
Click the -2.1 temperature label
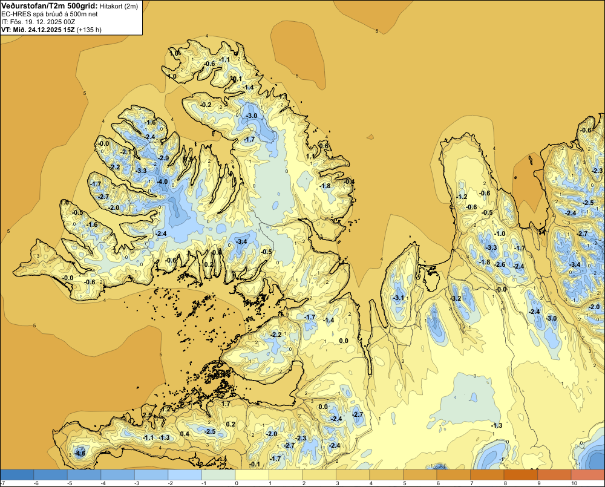pos(126,152)
